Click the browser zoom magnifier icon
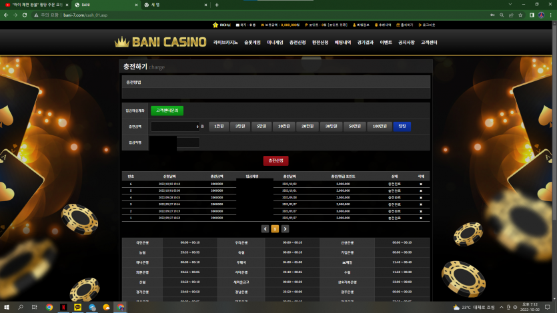Viewport: 557px width, 313px height. 502,15
